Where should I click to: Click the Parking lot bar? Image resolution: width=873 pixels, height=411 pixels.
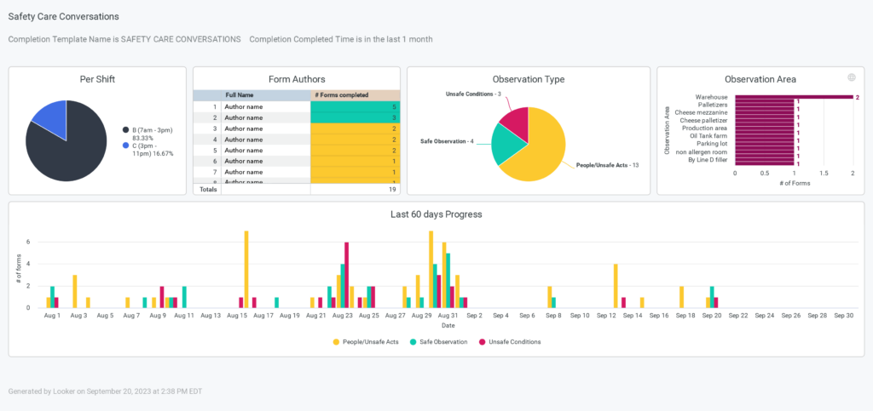tap(765, 143)
